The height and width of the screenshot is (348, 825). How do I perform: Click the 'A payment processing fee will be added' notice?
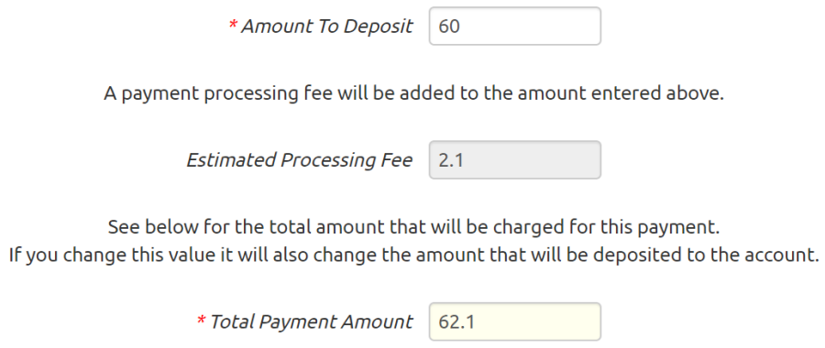[413, 93]
